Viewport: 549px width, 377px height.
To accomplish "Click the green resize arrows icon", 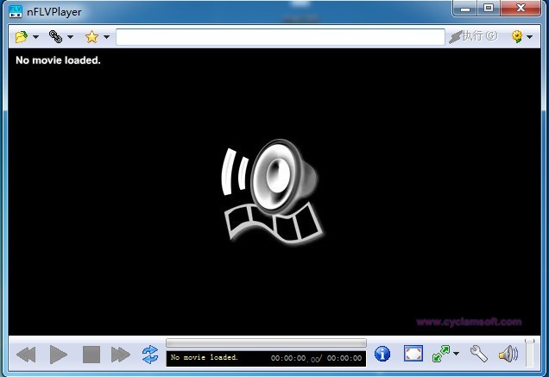I will click(441, 354).
